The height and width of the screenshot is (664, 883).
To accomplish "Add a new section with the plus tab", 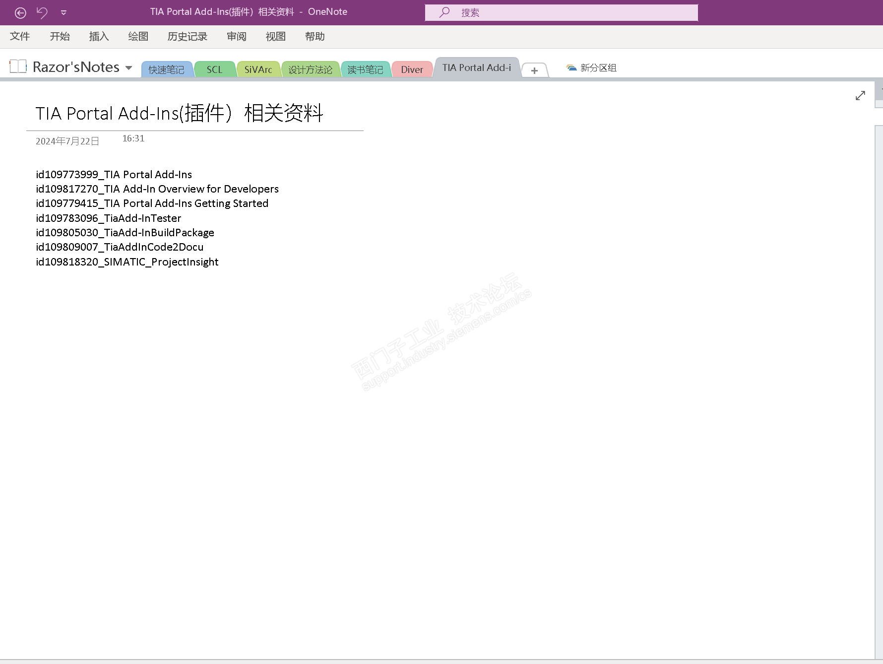I will coord(534,70).
